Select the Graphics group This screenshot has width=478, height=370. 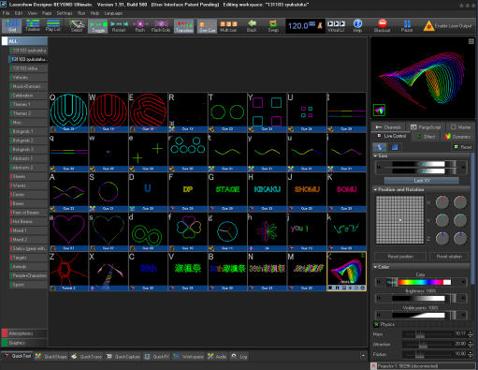pyautogui.click(x=24, y=343)
